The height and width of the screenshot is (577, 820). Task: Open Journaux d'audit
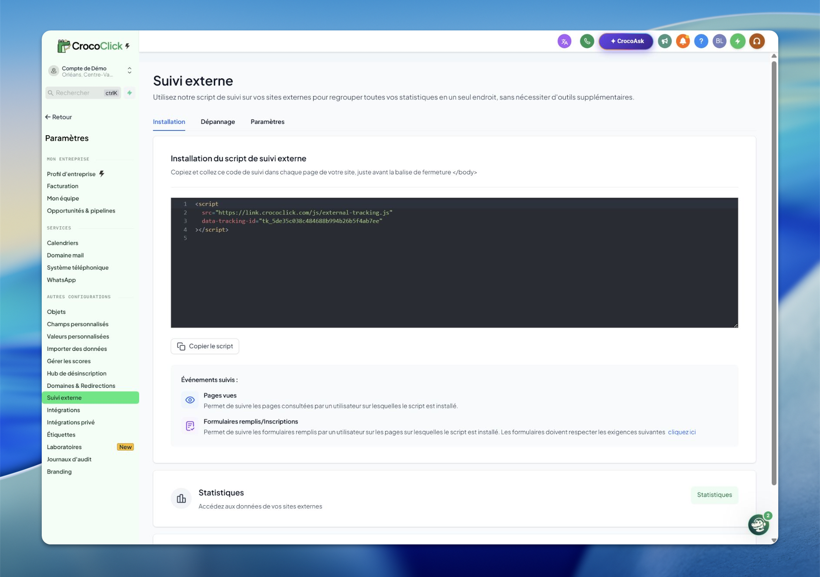point(69,459)
